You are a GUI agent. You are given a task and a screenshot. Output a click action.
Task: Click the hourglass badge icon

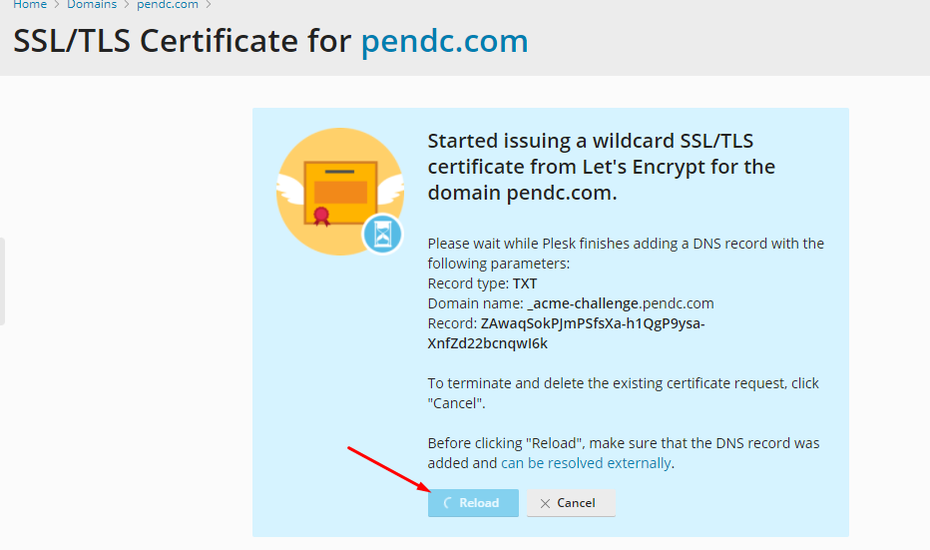click(x=382, y=235)
